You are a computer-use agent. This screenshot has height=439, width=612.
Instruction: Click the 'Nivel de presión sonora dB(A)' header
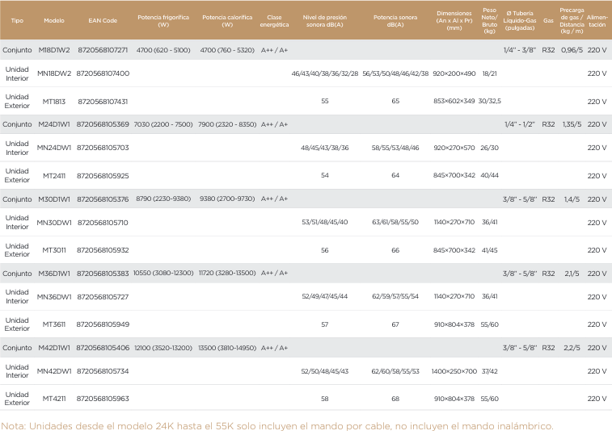coord(325,21)
